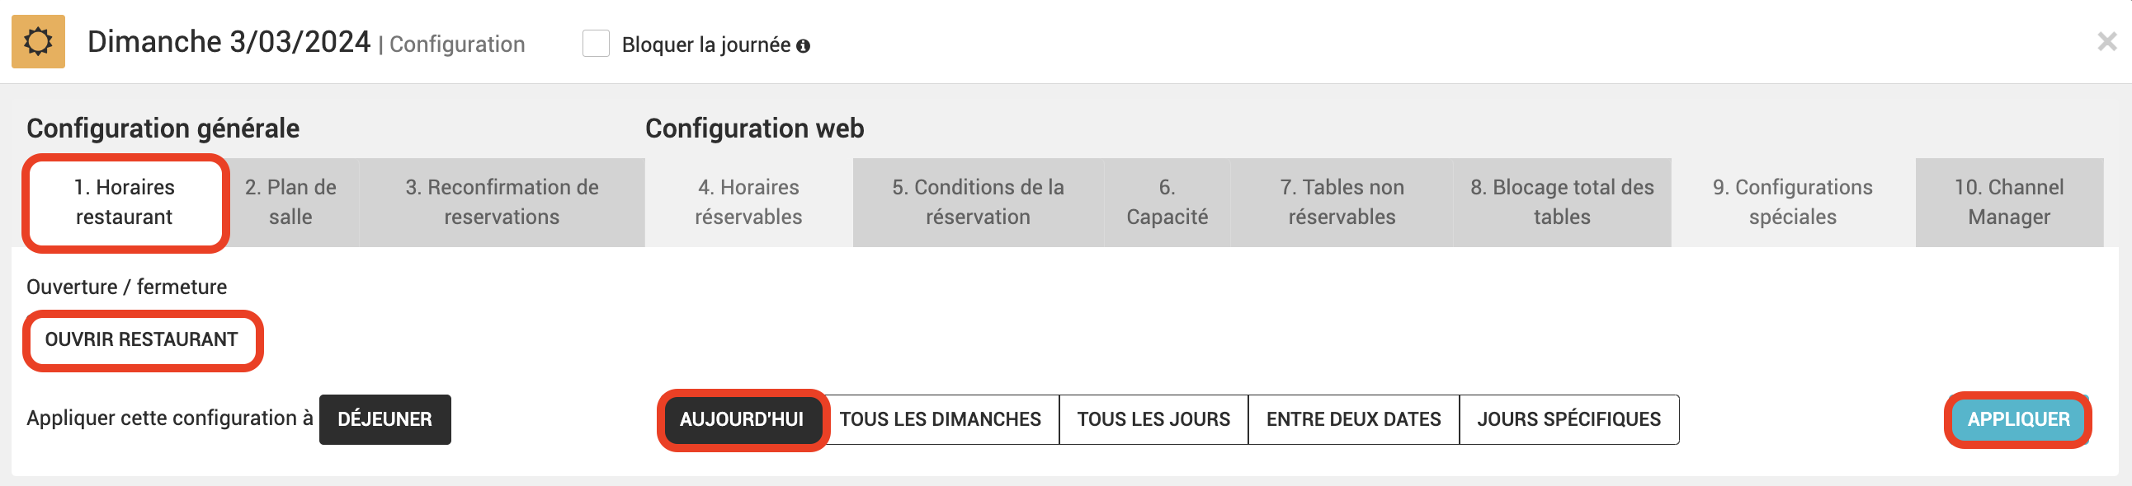Click the orange sun configuration icon

point(38,41)
